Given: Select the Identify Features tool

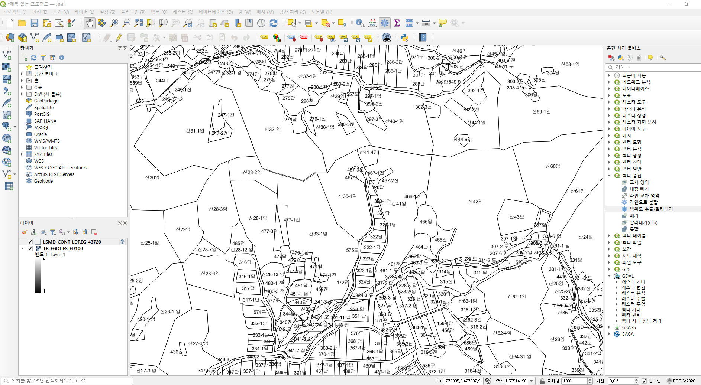Looking at the screenshot, I should [x=359, y=23].
